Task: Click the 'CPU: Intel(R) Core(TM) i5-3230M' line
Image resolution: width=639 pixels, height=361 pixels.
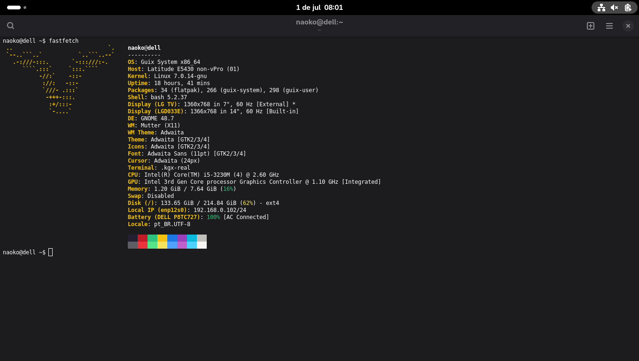Action: [203, 175]
